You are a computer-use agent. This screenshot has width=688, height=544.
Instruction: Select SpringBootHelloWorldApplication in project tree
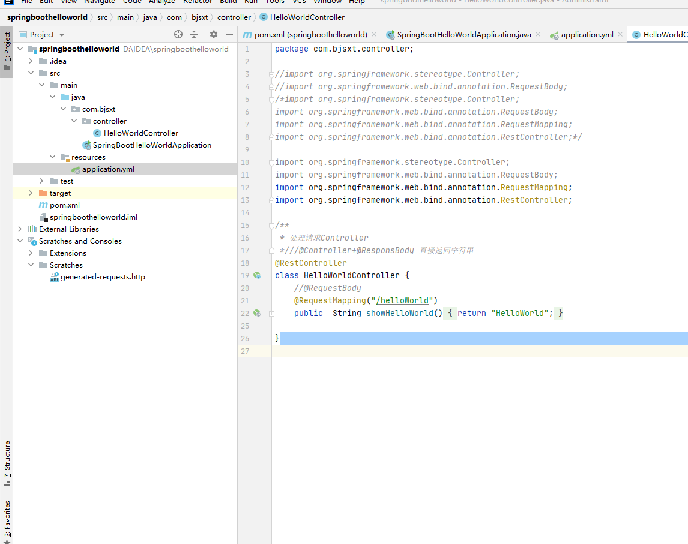(152, 145)
